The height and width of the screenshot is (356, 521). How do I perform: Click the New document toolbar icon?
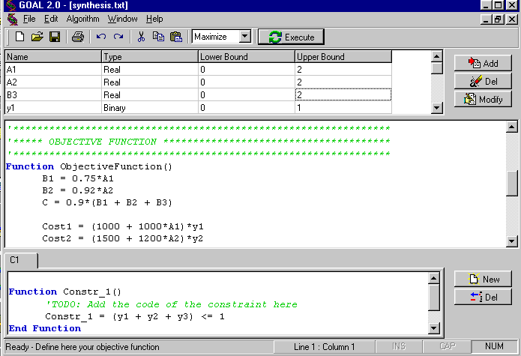click(x=19, y=37)
